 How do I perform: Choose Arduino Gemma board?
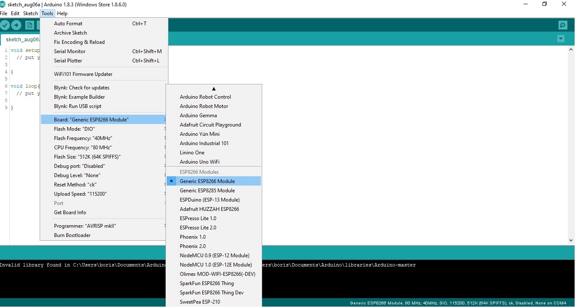point(214,116)
